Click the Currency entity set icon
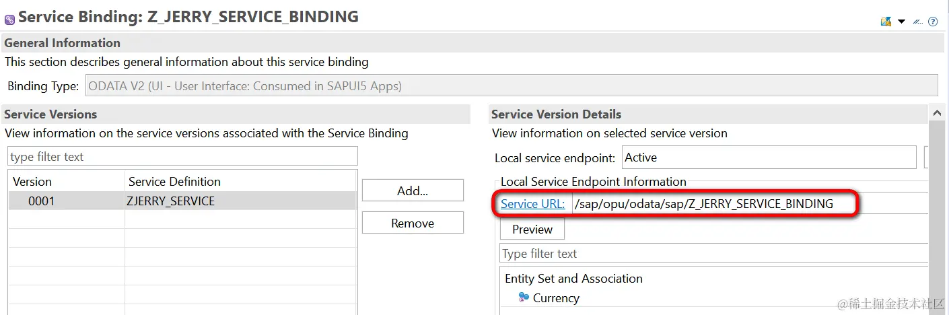 point(524,297)
